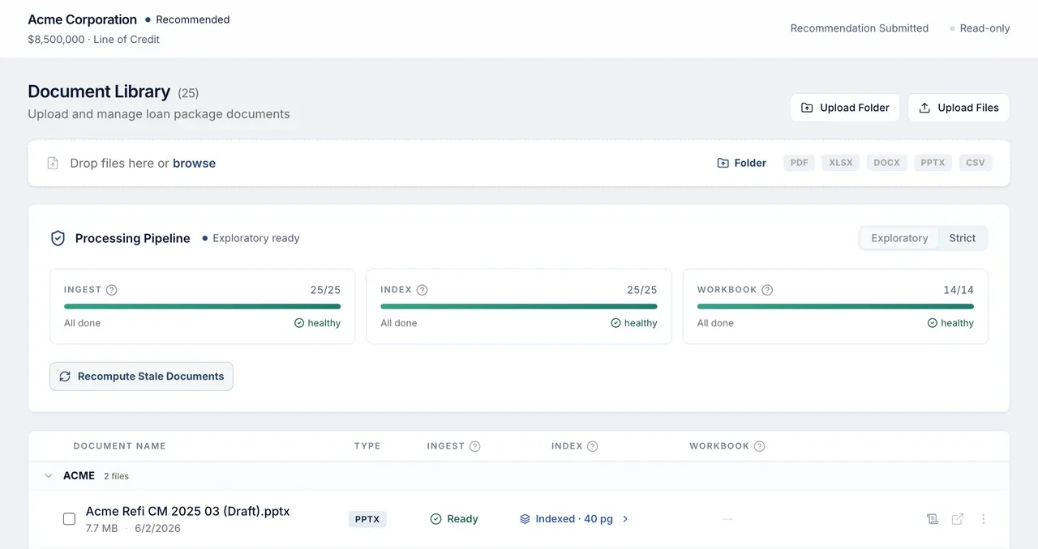Click the $8,500,000 Line of Credit text
This screenshot has width=1038, height=549.
click(x=93, y=40)
